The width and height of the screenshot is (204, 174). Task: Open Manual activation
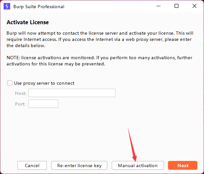pos(138,165)
